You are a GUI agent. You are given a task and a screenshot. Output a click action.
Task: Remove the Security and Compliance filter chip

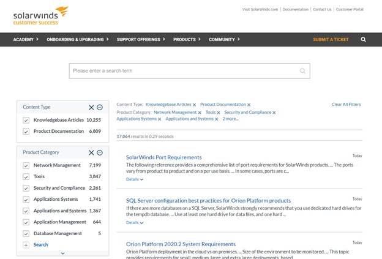pos(274,113)
